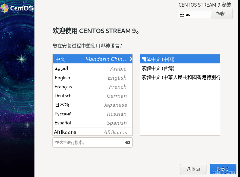Choose 简体中文 (中国) locale
The height and width of the screenshot is (177, 240).
point(180,59)
